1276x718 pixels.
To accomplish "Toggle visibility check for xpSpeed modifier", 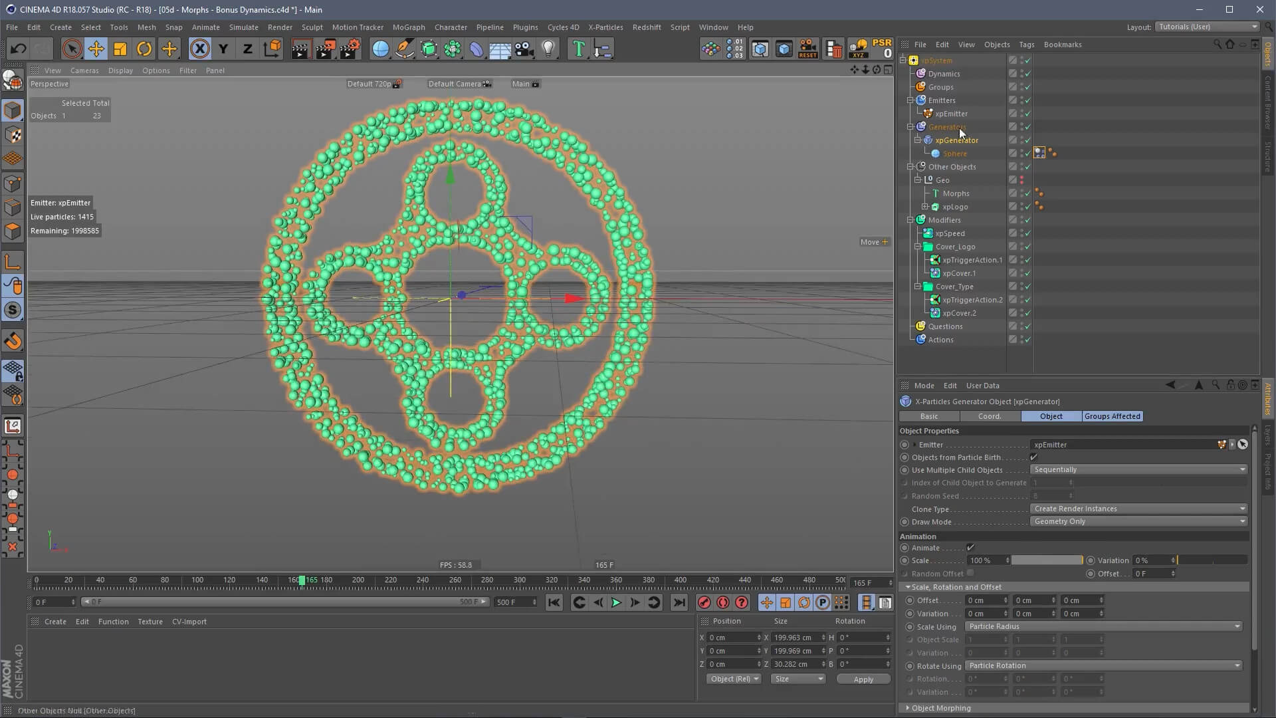I will [1027, 233].
